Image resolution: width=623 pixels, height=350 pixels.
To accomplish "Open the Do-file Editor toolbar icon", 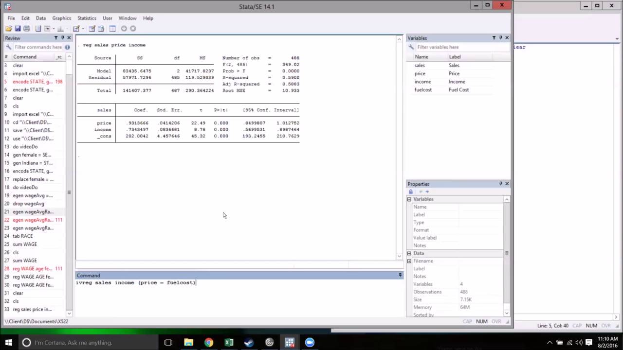I will point(76,29).
